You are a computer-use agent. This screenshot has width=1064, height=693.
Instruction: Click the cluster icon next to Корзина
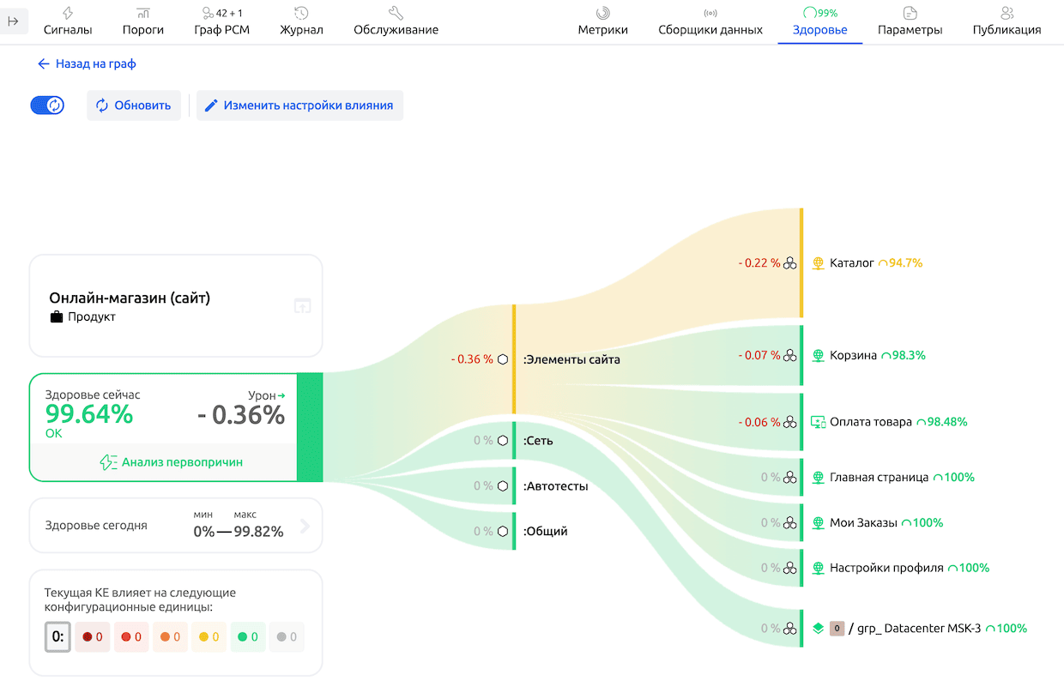[790, 355]
